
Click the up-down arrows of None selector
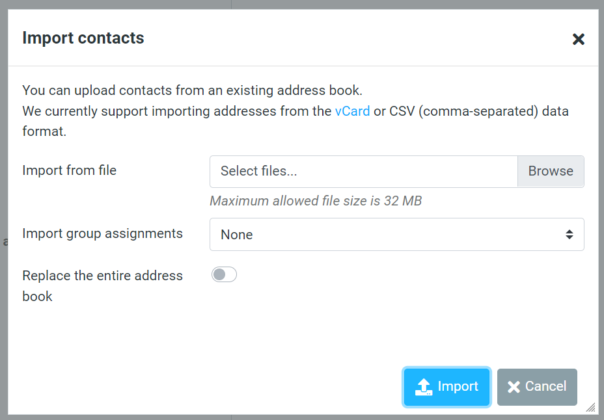570,235
